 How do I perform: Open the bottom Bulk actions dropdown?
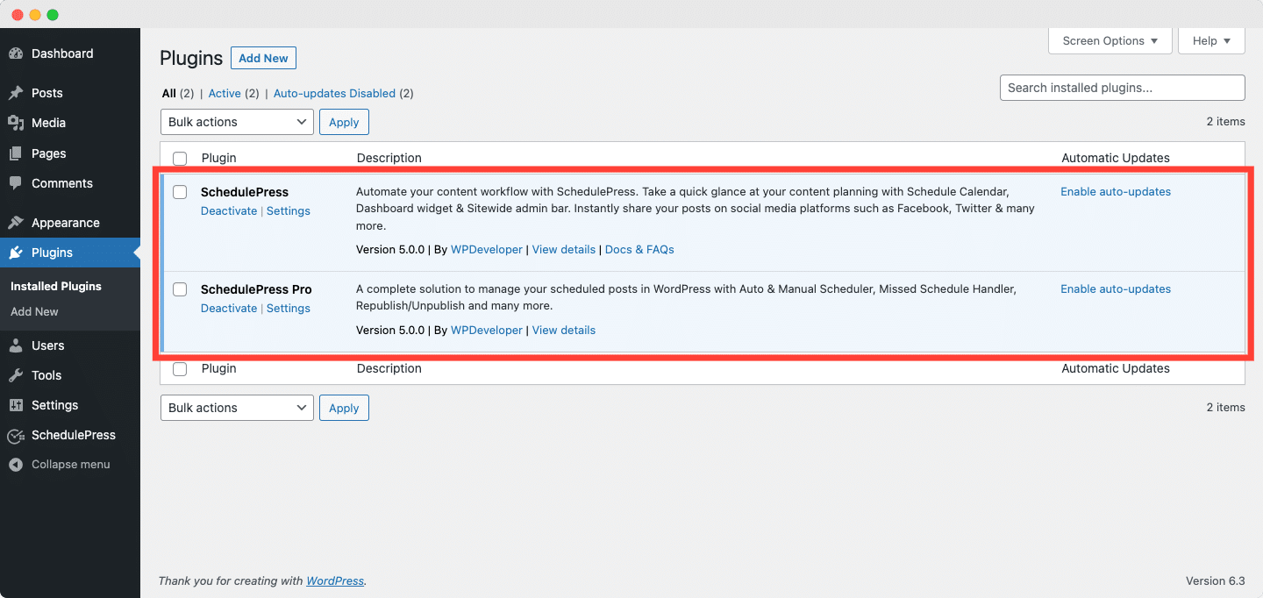click(x=237, y=408)
